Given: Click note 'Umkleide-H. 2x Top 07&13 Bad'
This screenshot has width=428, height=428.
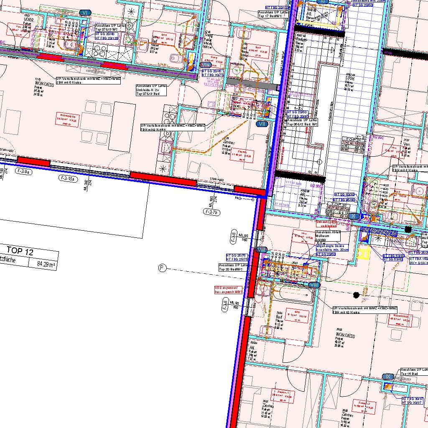Looking at the screenshot, I should pyautogui.click(x=151, y=90).
